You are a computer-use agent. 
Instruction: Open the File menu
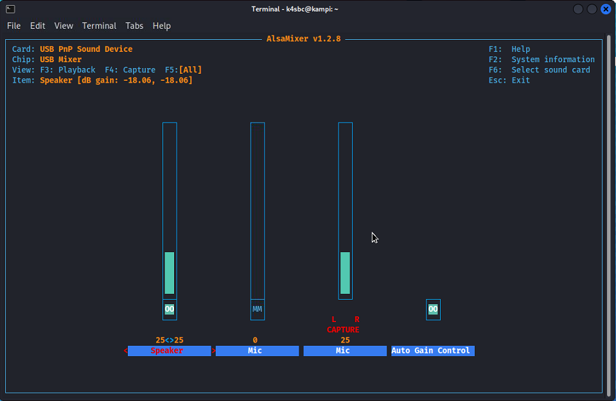[13, 26]
